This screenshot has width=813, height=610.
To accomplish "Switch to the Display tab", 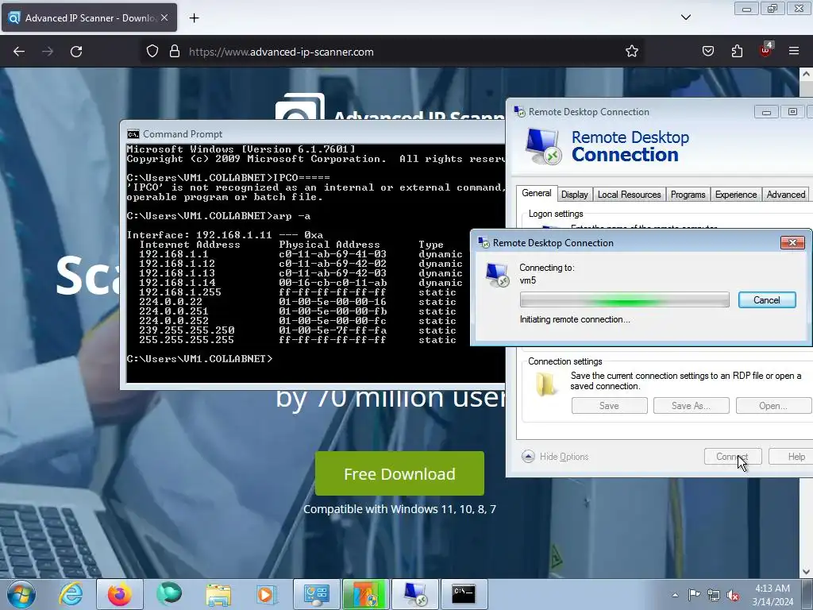I will point(575,195).
